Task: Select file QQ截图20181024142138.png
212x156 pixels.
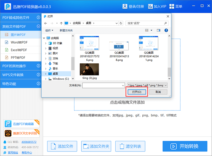Action: [x=119, y=52]
